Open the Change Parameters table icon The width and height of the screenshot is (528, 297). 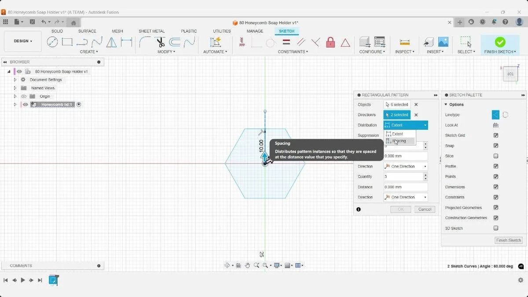[x=380, y=42]
